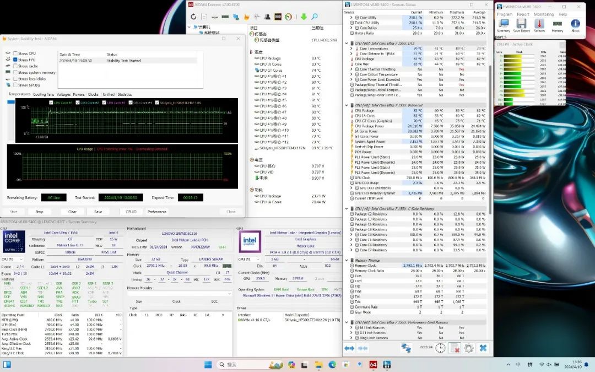The image size is (595, 372).
Task: Switch to the Voltages tab
Action: 63,94
